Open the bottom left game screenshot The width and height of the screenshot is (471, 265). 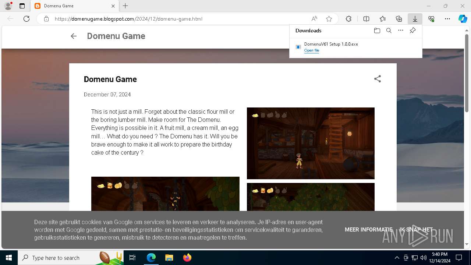pyautogui.click(x=165, y=194)
